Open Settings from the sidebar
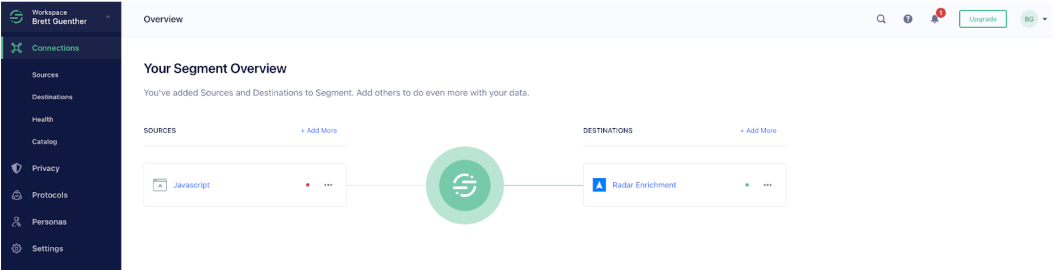The image size is (1052, 270). coord(48,248)
